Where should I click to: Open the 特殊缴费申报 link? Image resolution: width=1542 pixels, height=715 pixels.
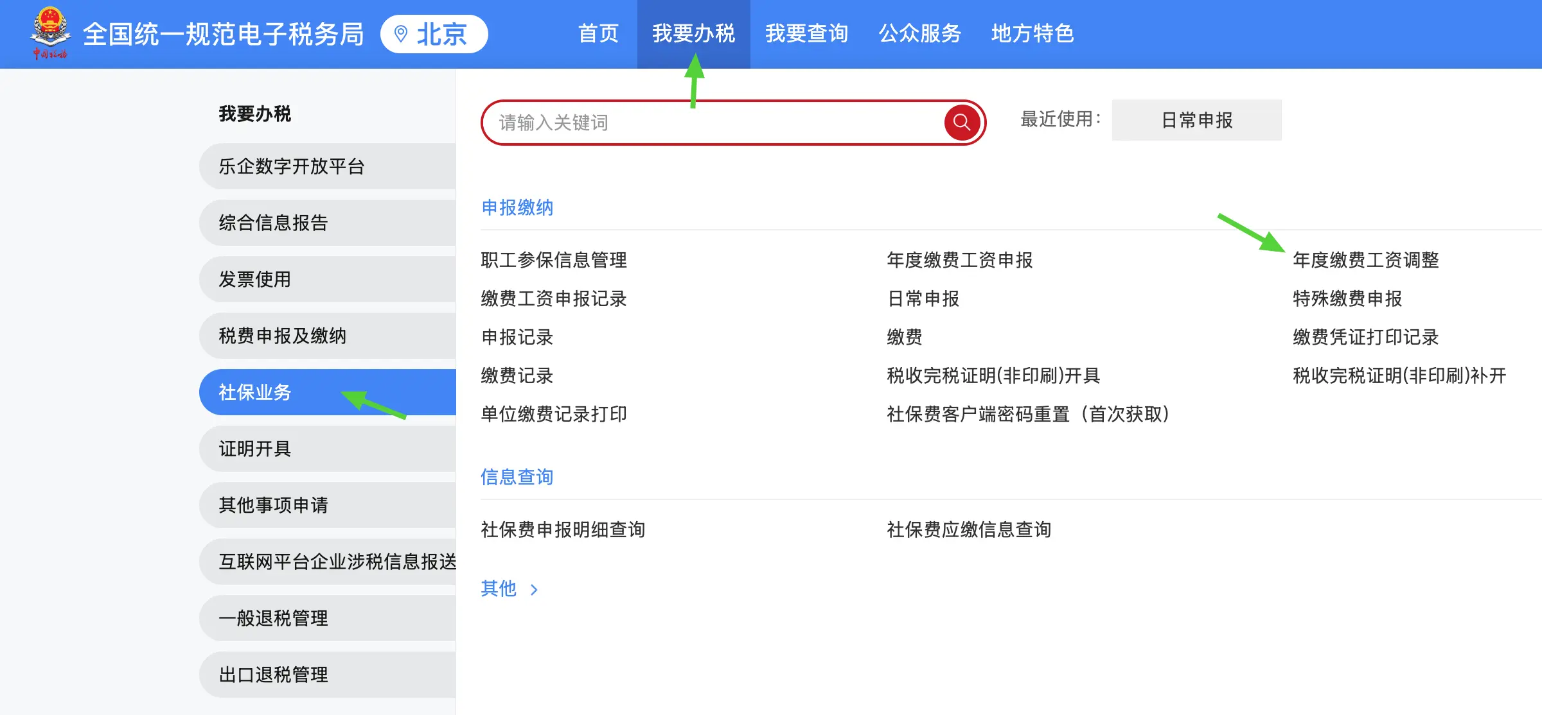1347,298
